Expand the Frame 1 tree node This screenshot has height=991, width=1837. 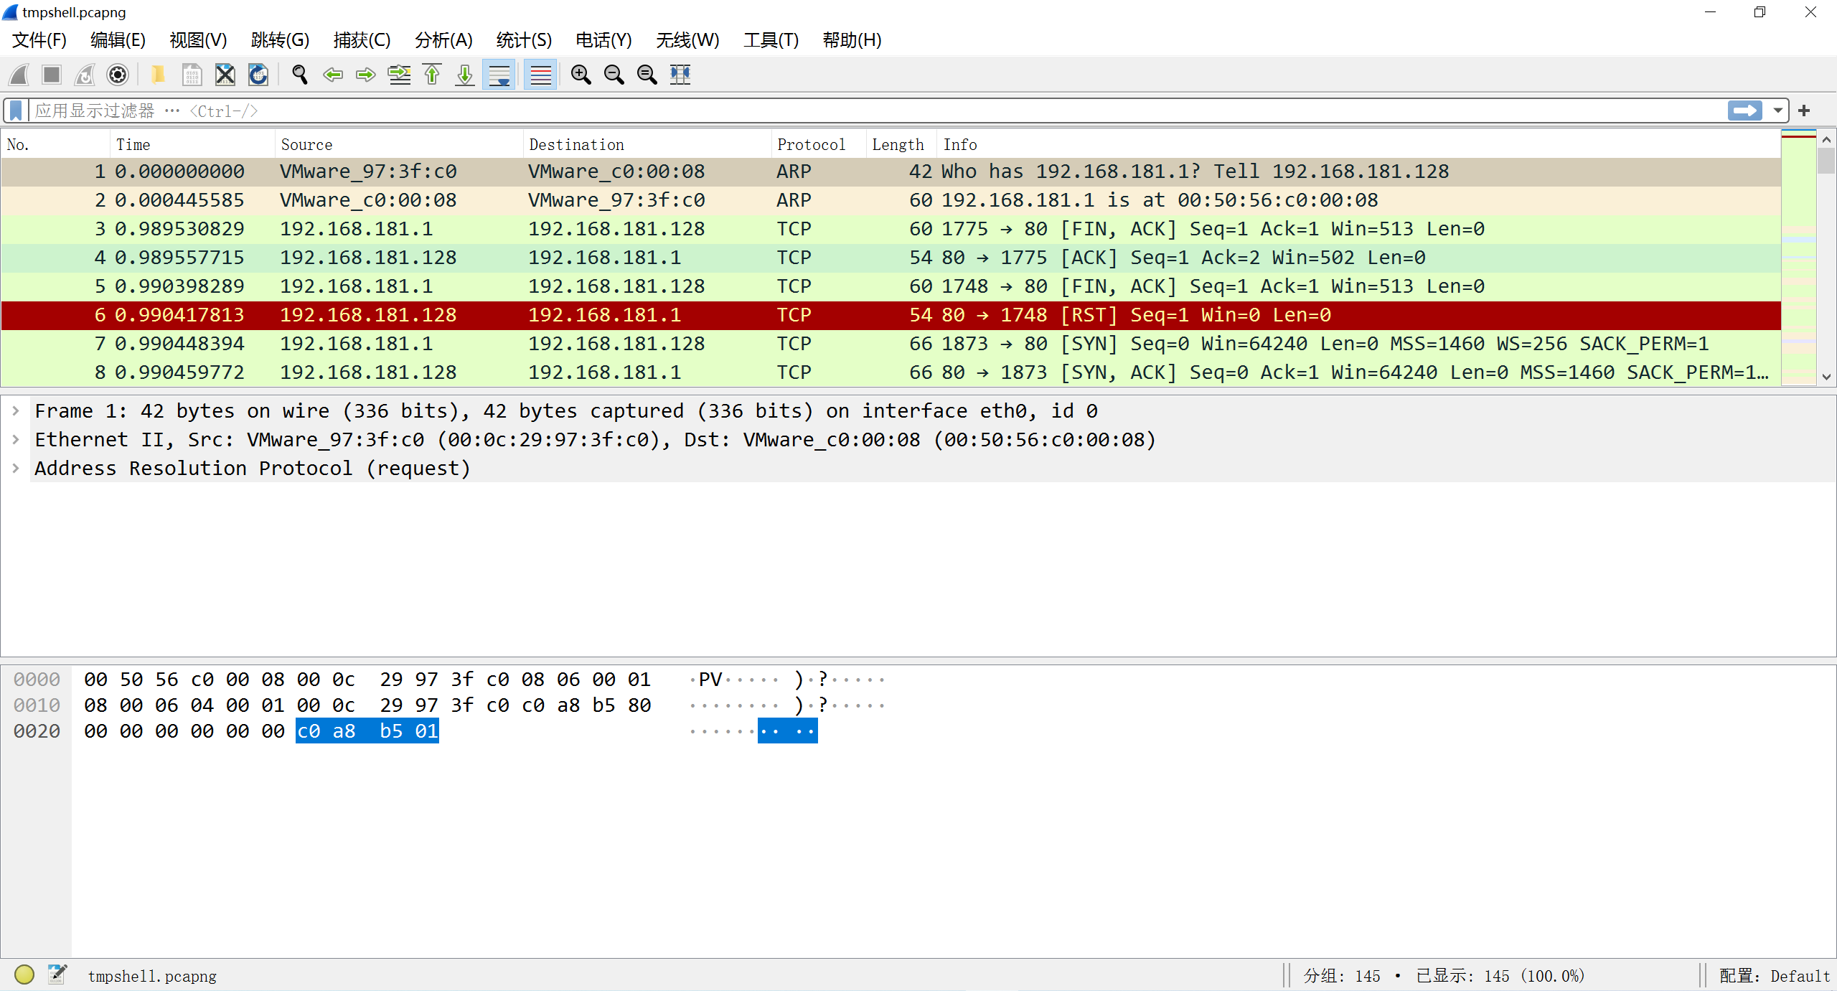coord(16,410)
